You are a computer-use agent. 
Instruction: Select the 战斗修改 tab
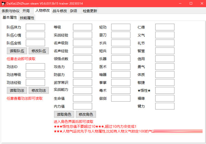(60, 11)
